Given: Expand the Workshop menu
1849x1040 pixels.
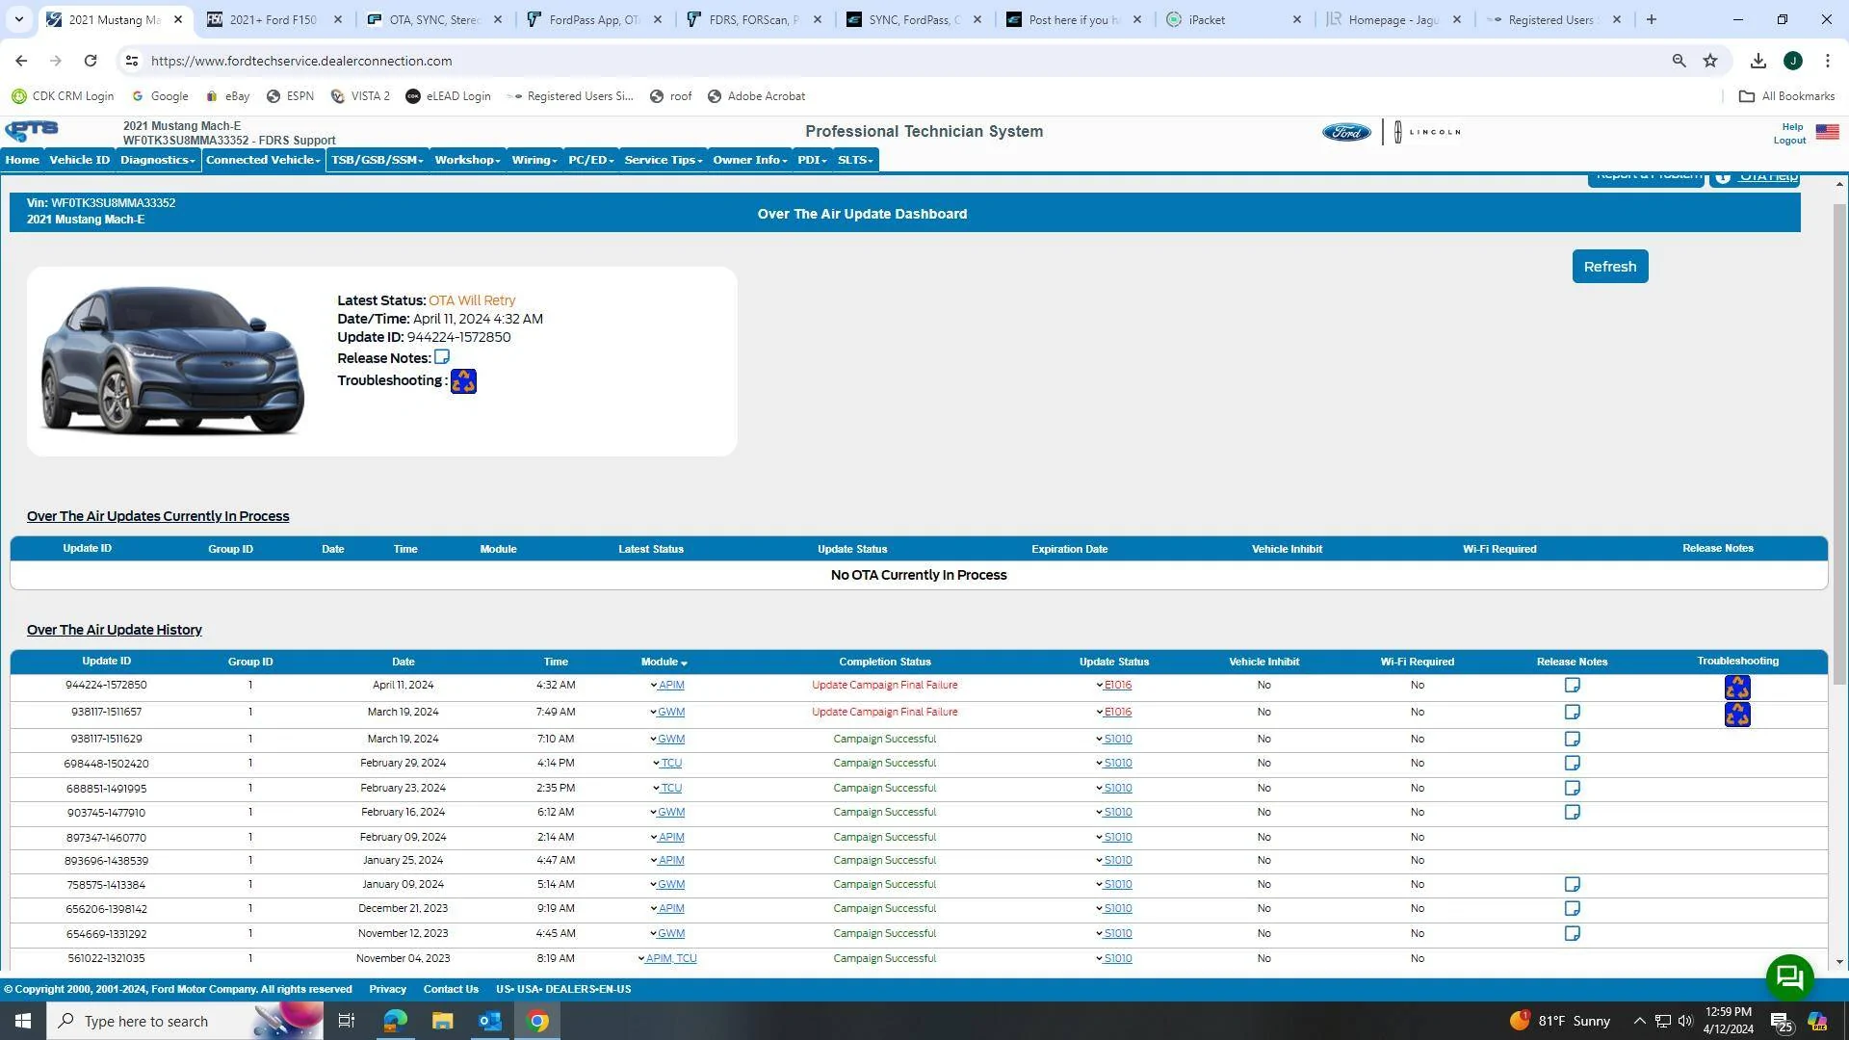Looking at the screenshot, I should coord(467,160).
